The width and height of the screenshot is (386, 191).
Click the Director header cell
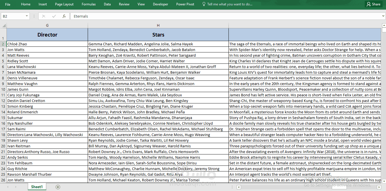[x=47, y=35]
